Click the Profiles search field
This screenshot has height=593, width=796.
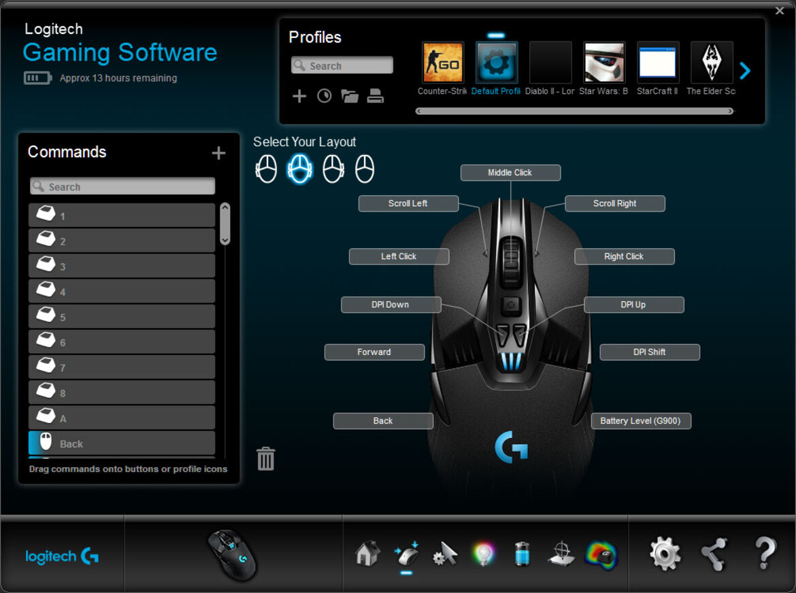pyautogui.click(x=342, y=65)
